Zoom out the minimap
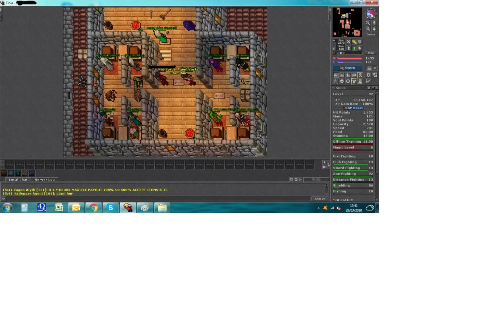This screenshot has height=312, width=478. [368, 23]
